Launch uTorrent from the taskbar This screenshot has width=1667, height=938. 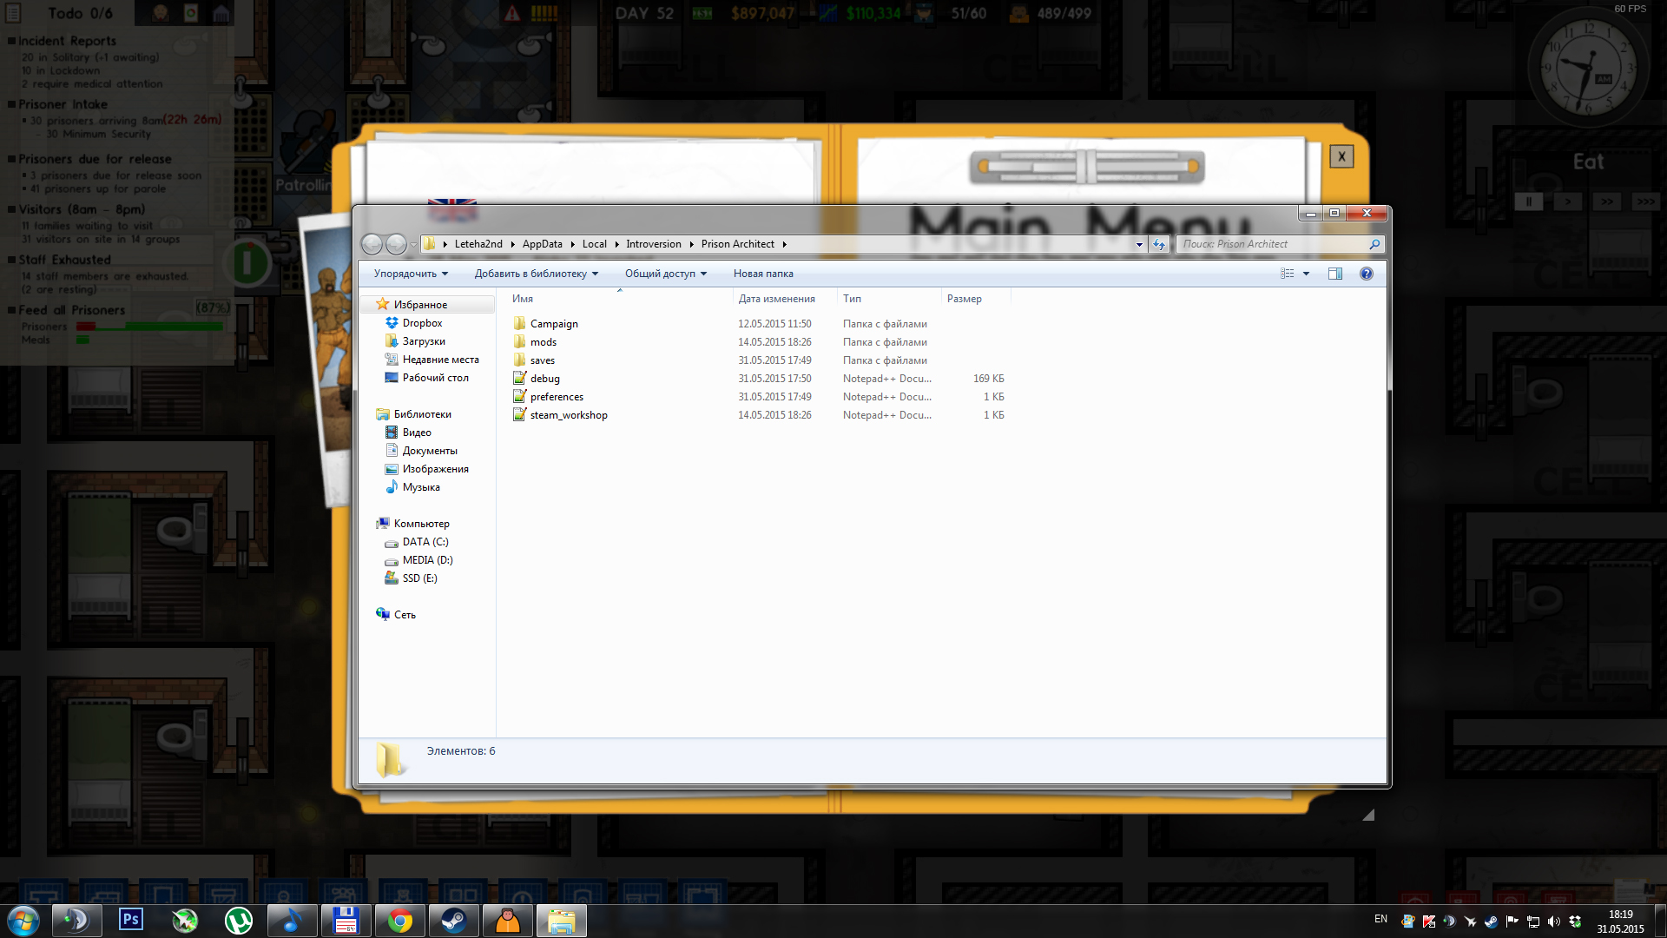coord(238,920)
